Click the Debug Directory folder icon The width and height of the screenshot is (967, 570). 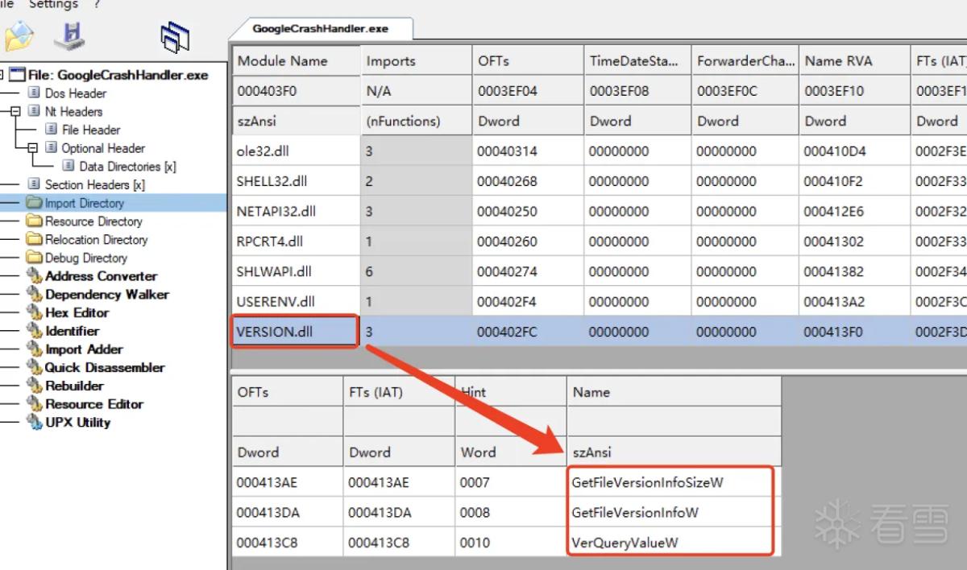pos(34,258)
